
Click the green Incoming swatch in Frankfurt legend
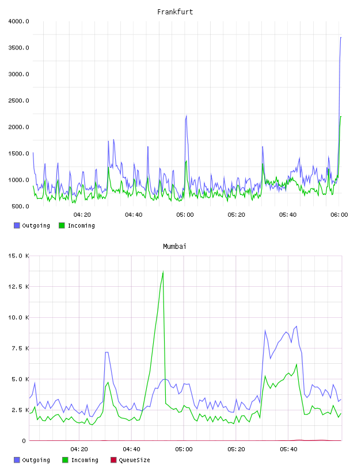(62, 225)
